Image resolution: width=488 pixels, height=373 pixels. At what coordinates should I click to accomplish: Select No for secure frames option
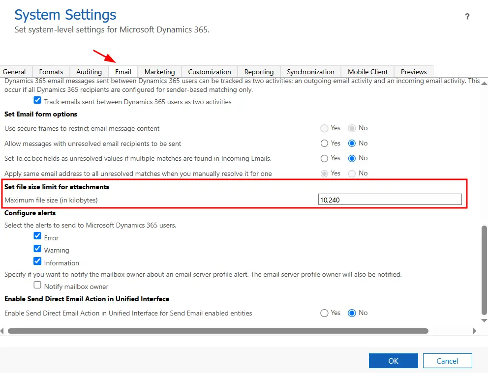(x=352, y=128)
